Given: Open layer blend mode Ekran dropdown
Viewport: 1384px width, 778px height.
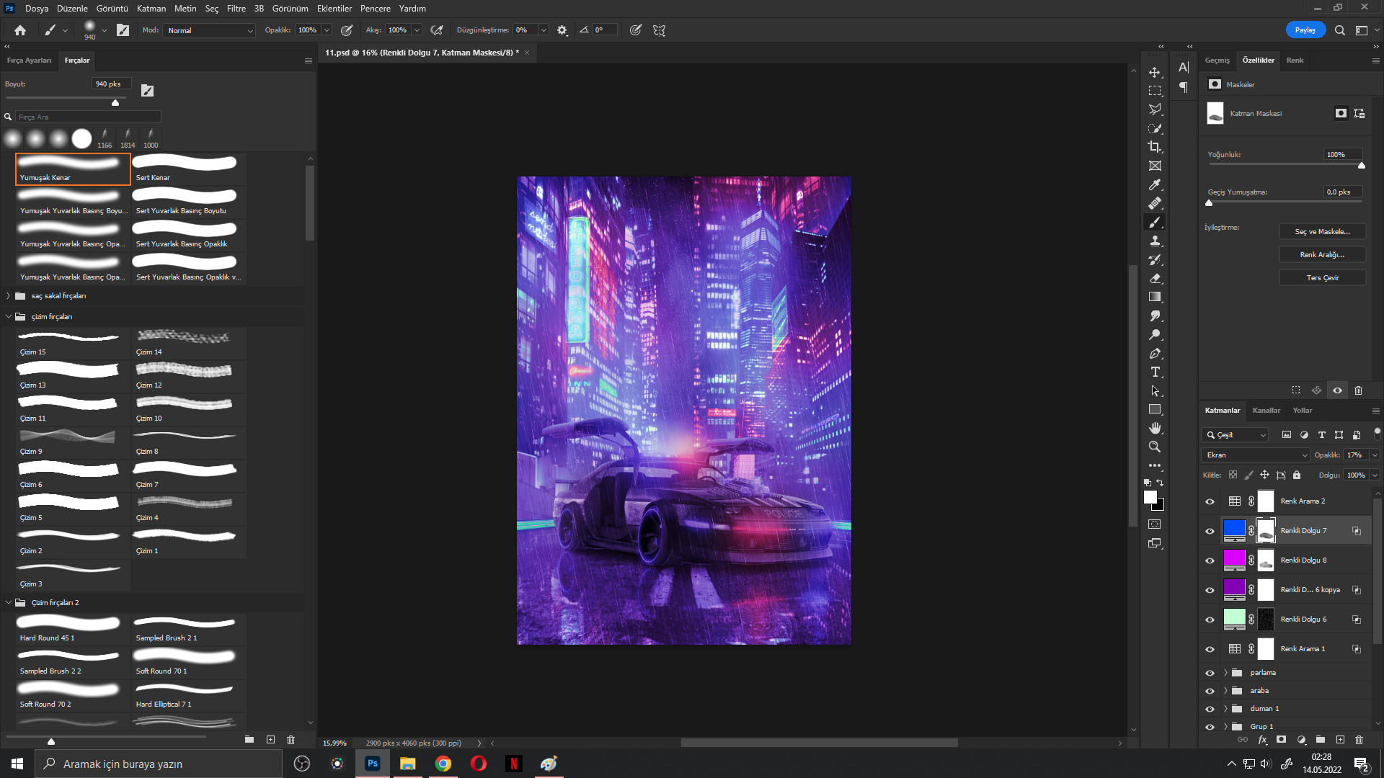Looking at the screenshot, I should tap(1255, 455).
